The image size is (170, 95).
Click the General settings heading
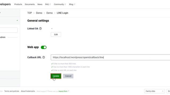click(38, 21)
